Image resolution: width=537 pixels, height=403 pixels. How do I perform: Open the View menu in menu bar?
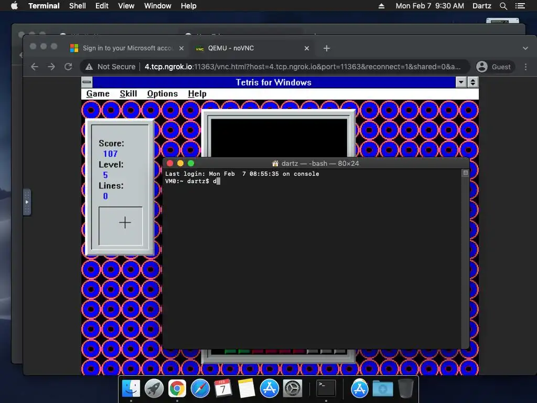126,6
